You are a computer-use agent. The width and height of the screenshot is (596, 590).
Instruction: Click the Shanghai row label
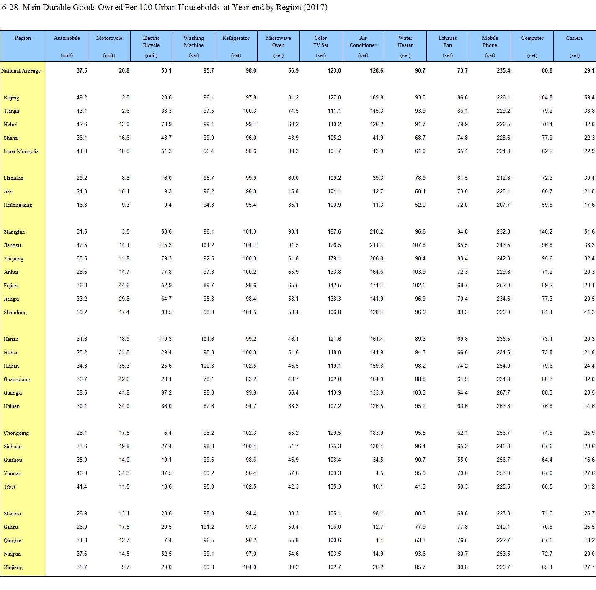click(14, 232)
